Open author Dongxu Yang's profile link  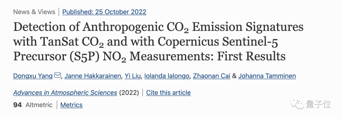[x=33, y=76]
